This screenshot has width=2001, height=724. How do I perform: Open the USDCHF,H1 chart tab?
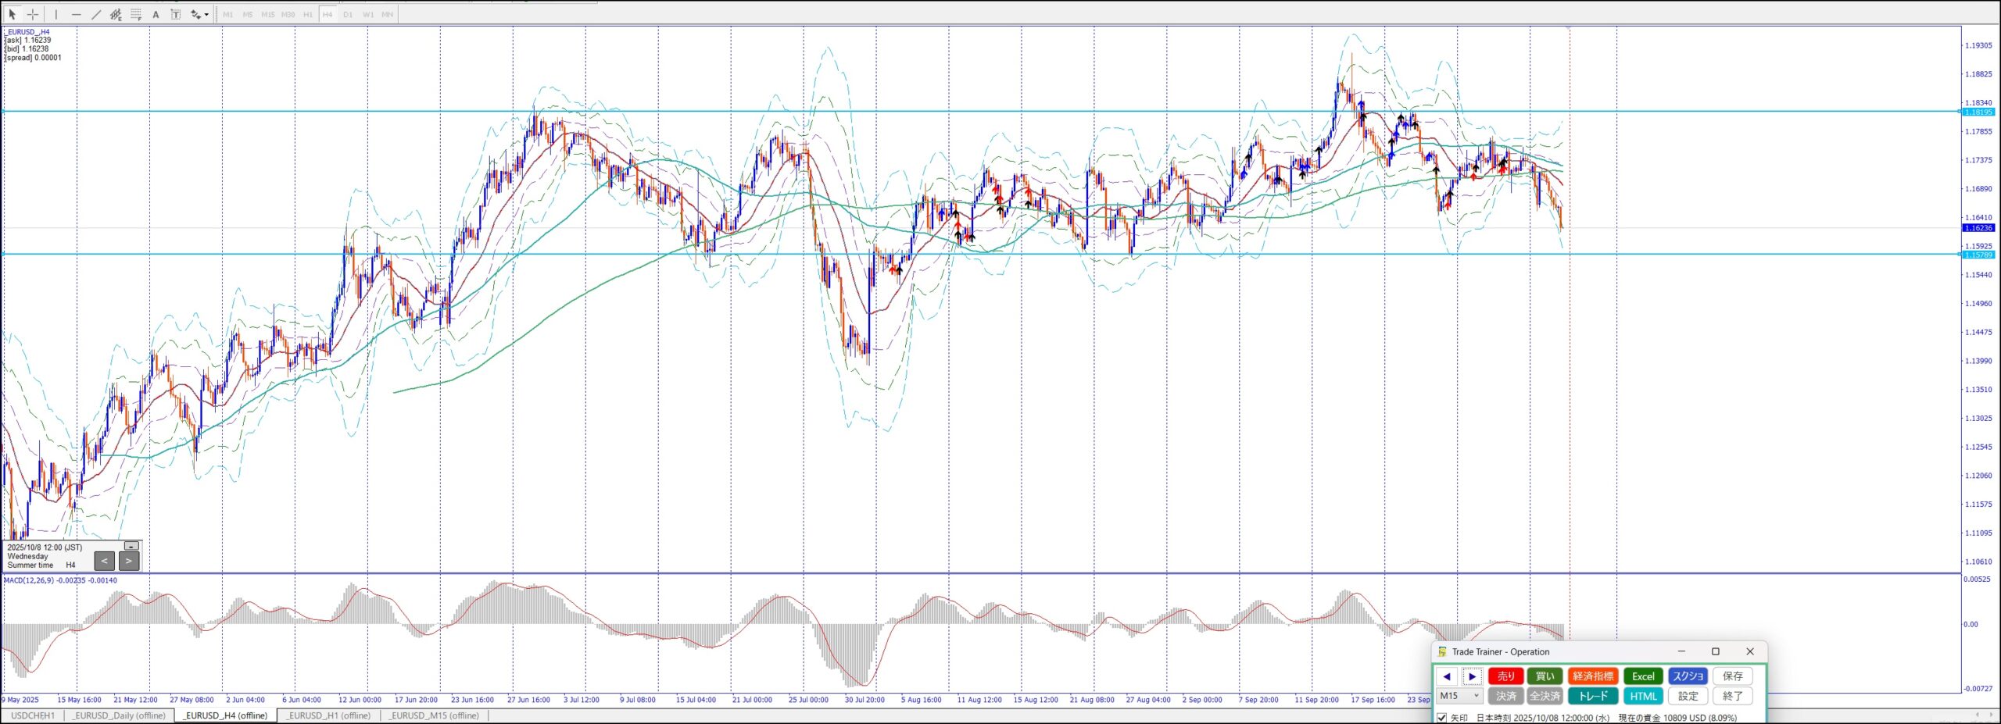click(33, 715)
